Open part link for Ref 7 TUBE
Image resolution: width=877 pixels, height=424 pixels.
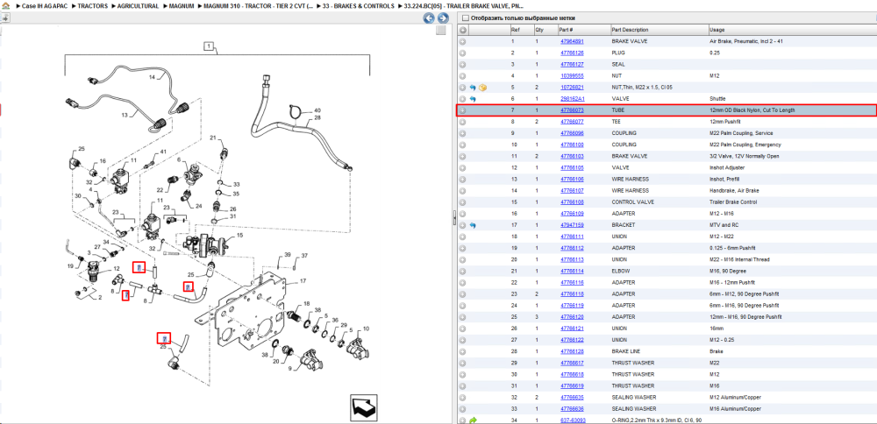tap(572, 110)
